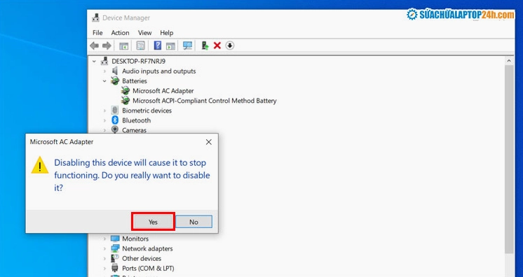This screenshot has width=523, height=277.
Task: Expand the Other devices category
Action: point(104,258)
